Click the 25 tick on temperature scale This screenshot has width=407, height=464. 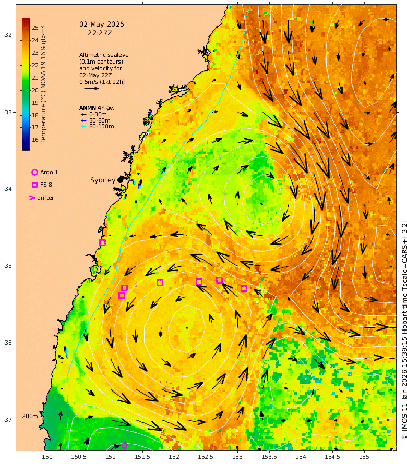pyautogui.click(x=35, y=28)
